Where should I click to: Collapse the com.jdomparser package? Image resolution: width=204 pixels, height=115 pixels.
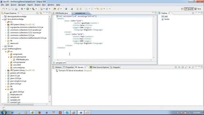[9, 57]
